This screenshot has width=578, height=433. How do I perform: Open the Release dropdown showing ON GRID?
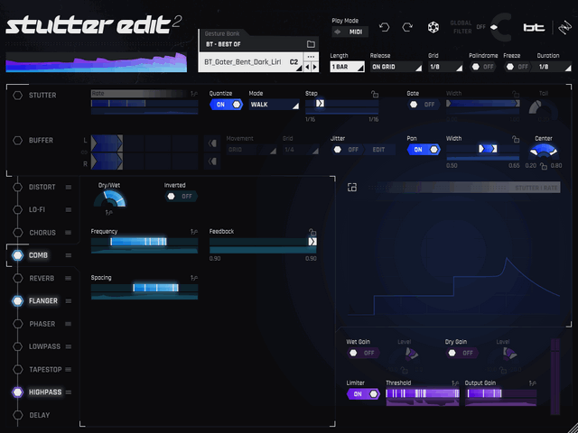point(394,67)
